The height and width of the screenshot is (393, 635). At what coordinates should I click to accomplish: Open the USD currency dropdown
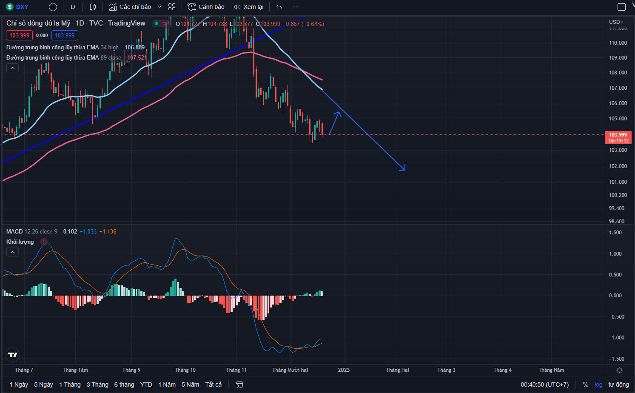click(616, 22)
